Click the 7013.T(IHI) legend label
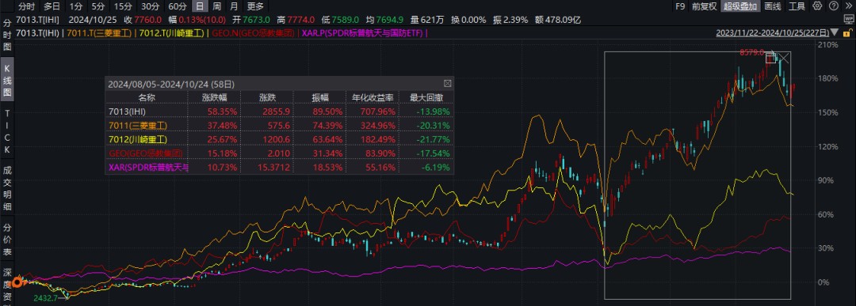 (38, 33)
